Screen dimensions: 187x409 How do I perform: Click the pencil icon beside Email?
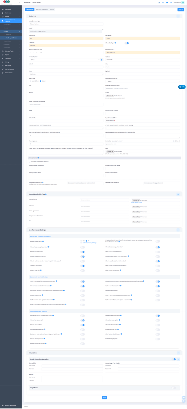tap(102, 30)
